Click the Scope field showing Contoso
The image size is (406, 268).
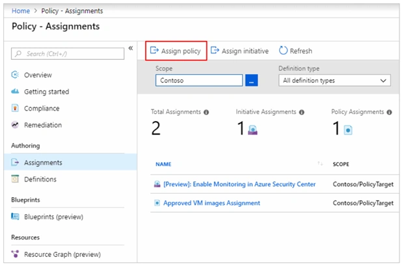coord(199,80)
